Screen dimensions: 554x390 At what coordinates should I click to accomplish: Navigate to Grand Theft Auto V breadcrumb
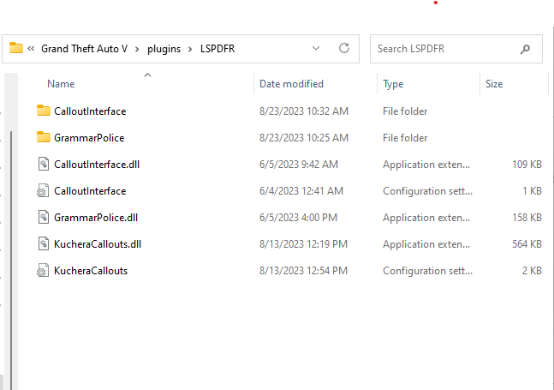pyautogui.click(x=83, y=49)
